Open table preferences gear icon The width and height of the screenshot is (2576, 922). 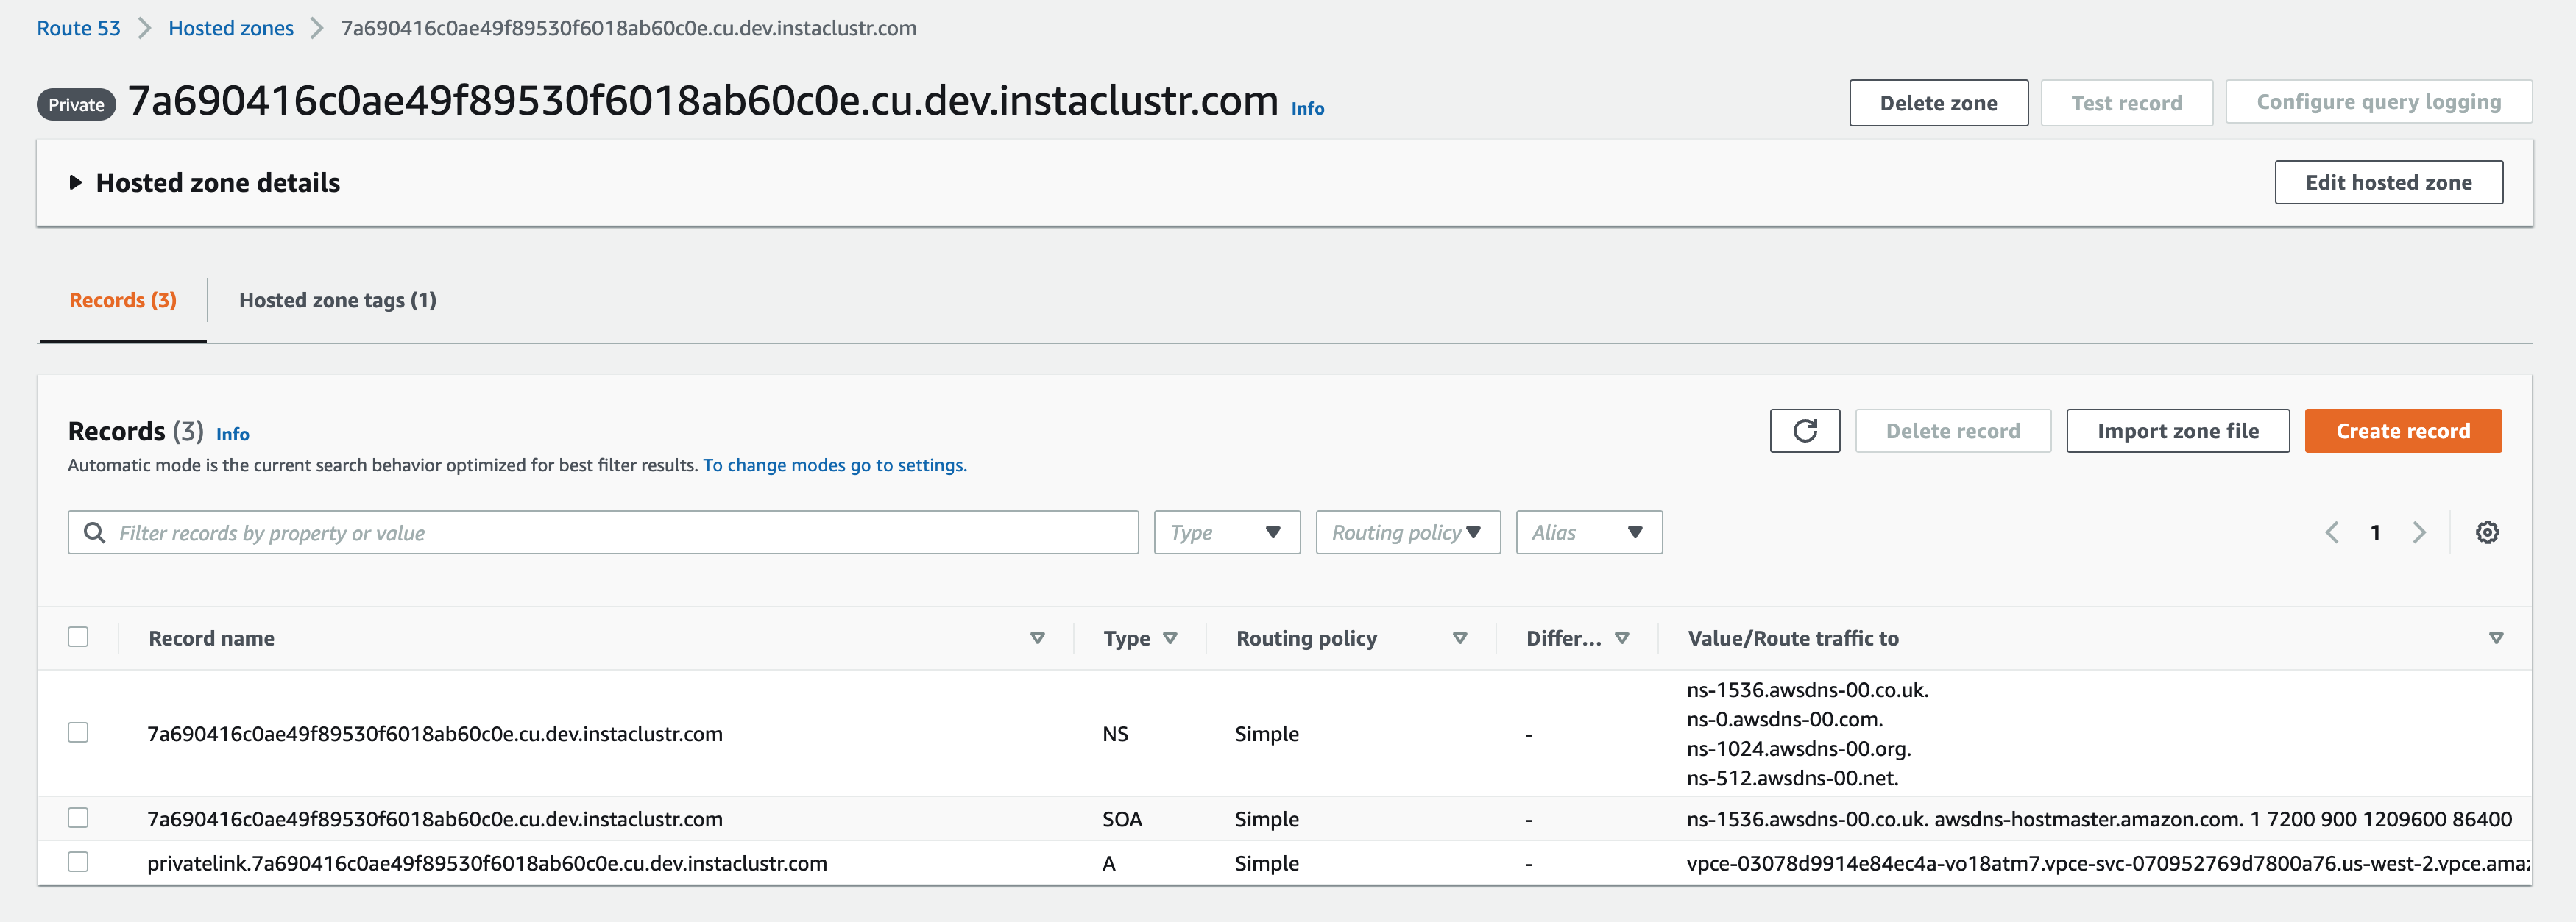2487,532
